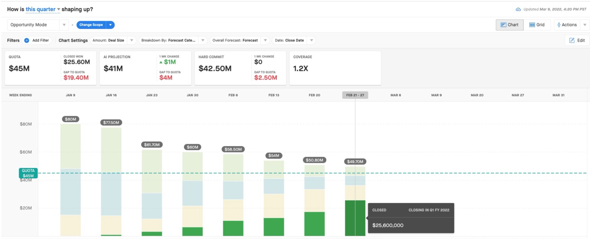Open the Change Scope split arrow

[110, 25]
